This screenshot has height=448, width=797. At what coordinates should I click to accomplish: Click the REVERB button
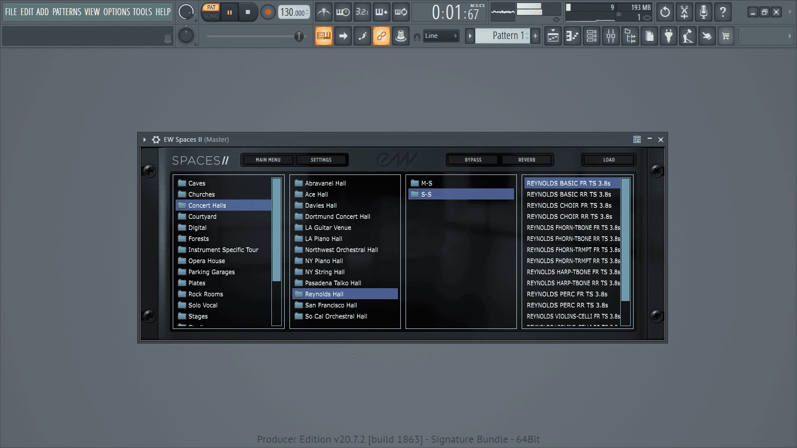pyautogui.click(x=527, y=160)
